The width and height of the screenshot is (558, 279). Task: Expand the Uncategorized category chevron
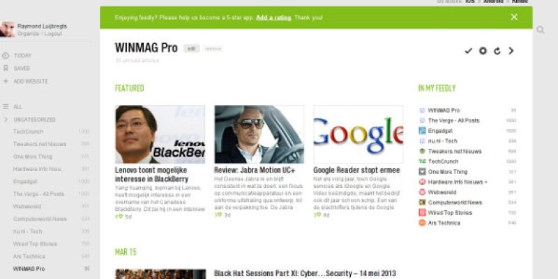(6, 119)
